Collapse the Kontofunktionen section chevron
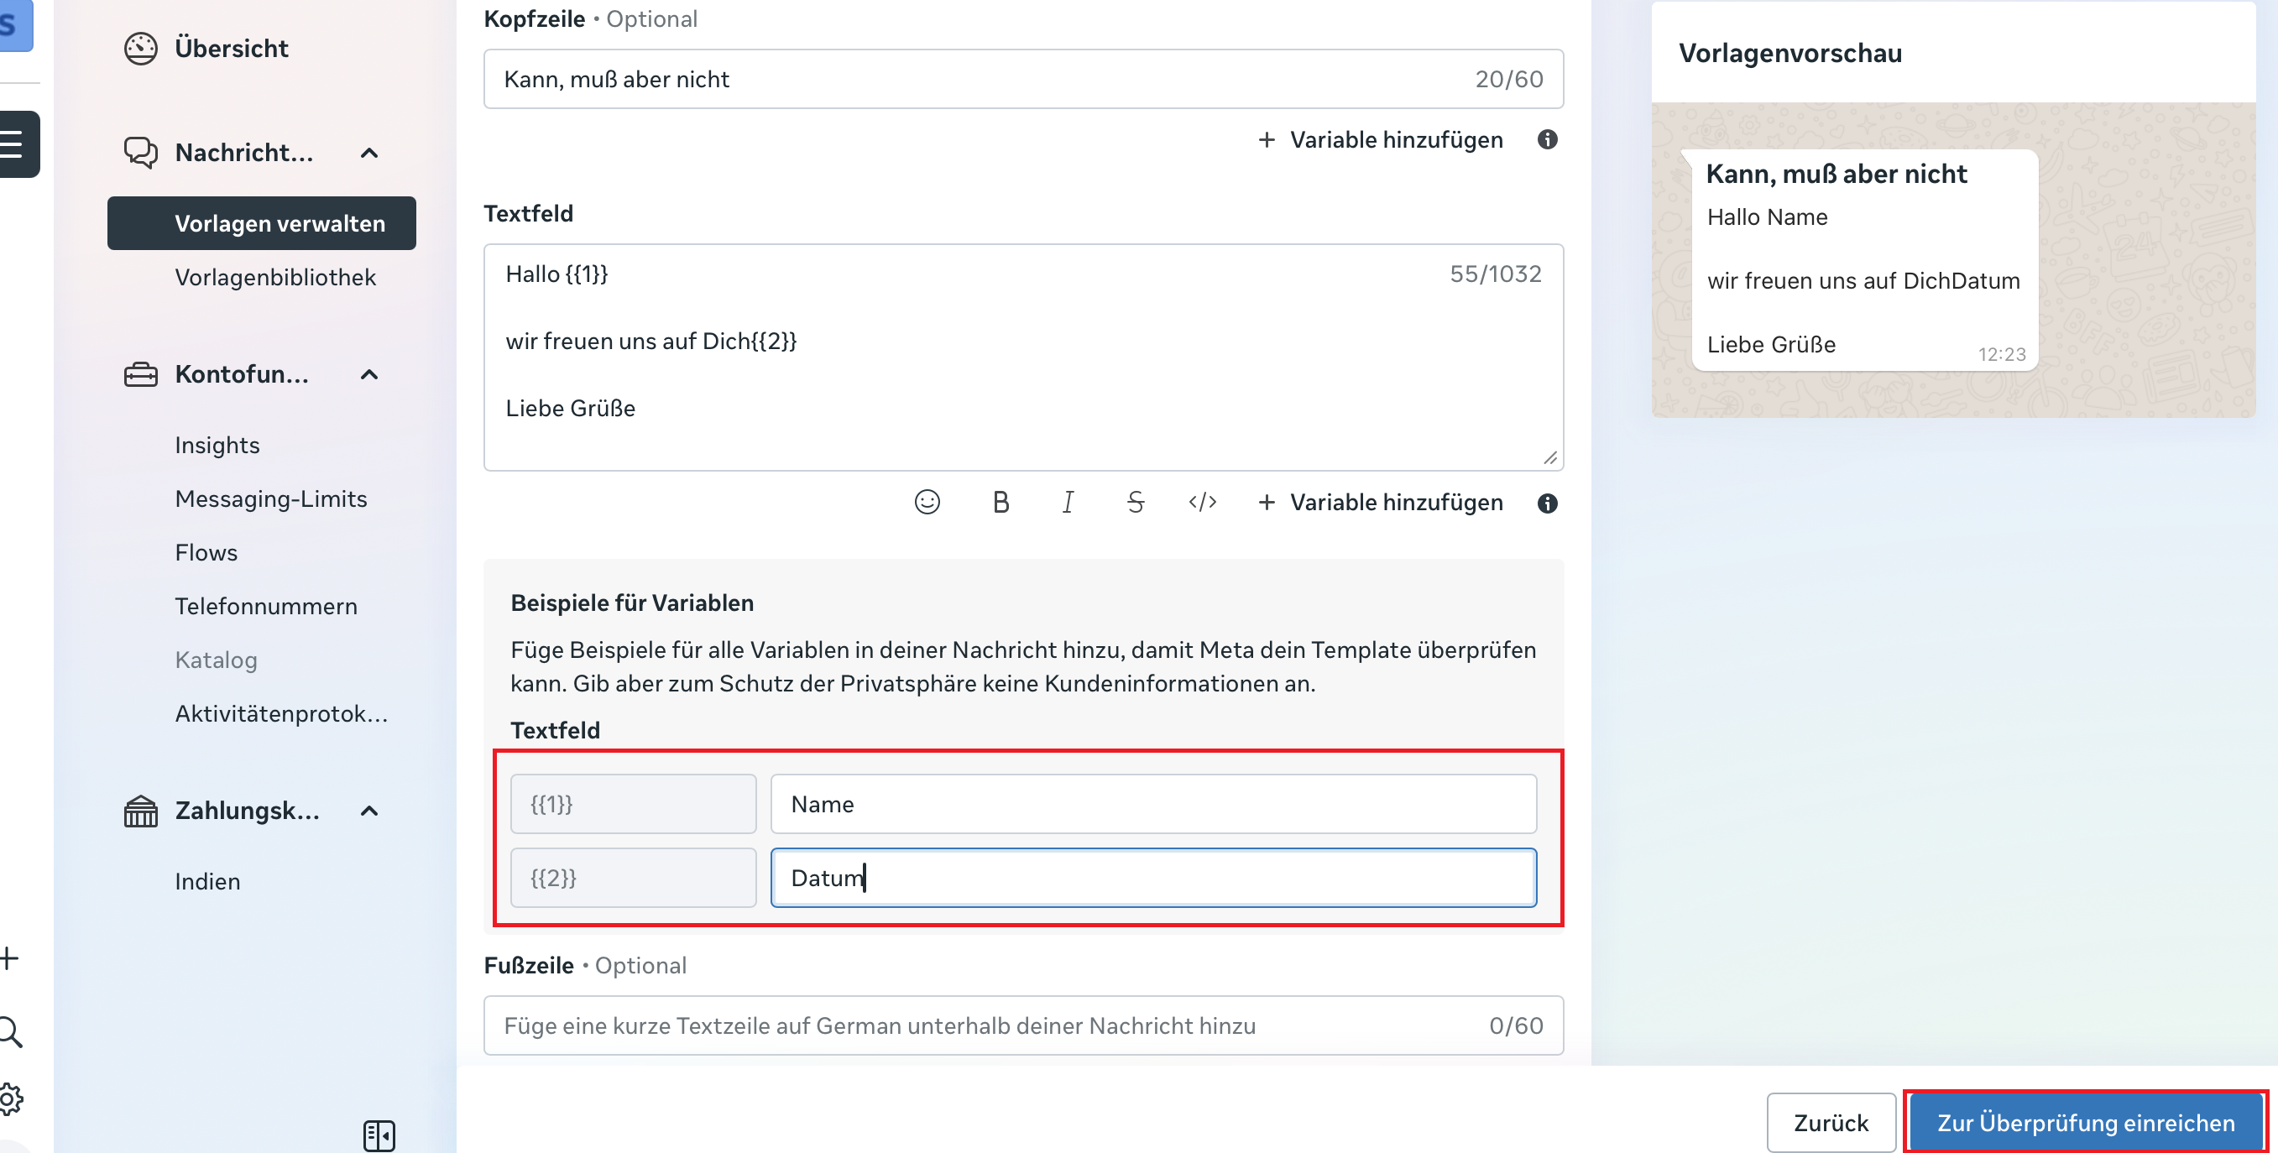Image resolution: width=2278 pixels, height=1153 pixels. (x=369, y=375)
